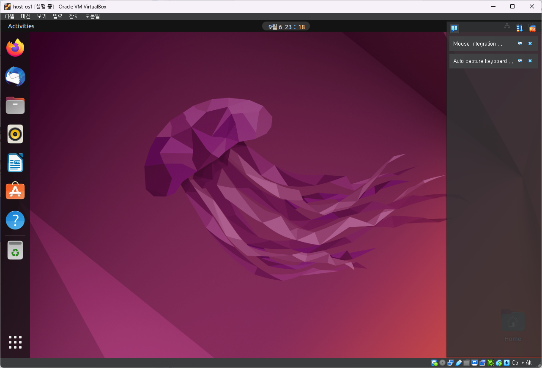Open LibreOffice Writer from the dock
Image resolution: width=542 pixels, height=368 pixels.
point(15,163)
